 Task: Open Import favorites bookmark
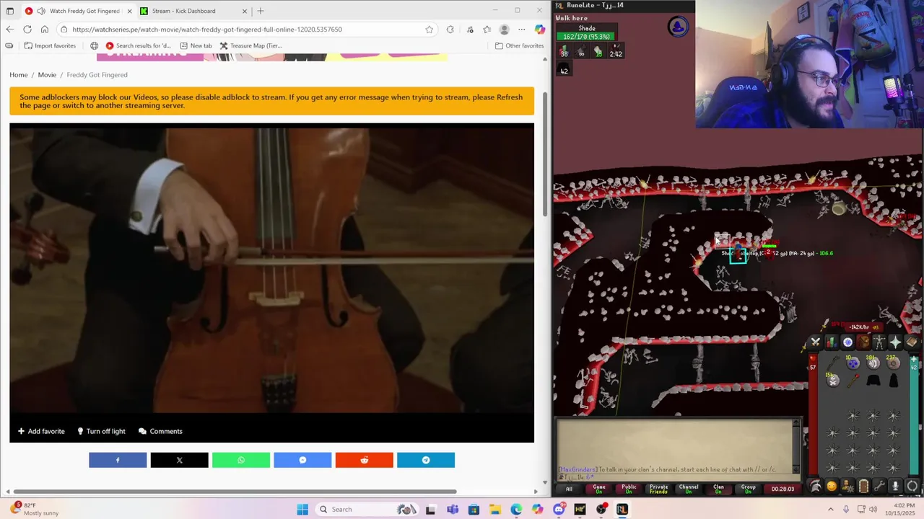pos(50,45)
